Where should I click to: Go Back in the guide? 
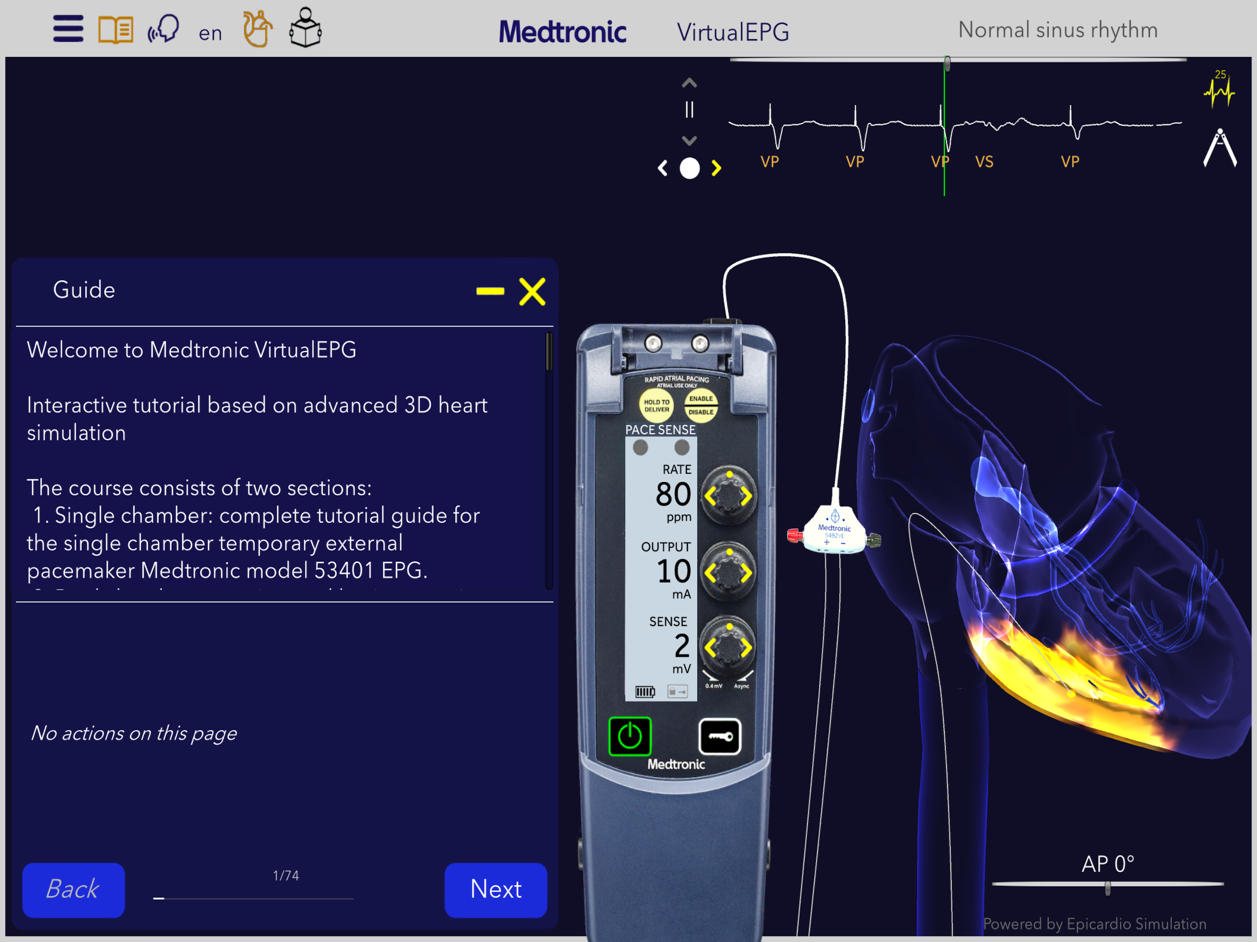73,890
